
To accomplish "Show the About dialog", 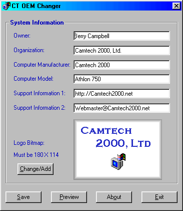I will click(x=114, y=197).
